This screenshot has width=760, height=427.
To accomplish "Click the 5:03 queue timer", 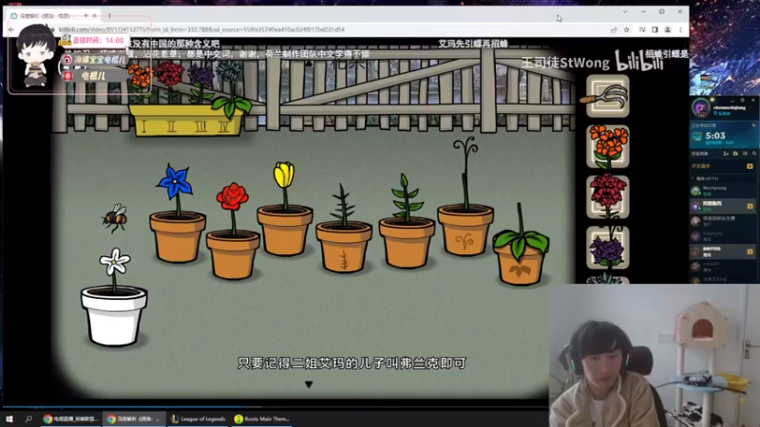I will [x=715, y=136].
